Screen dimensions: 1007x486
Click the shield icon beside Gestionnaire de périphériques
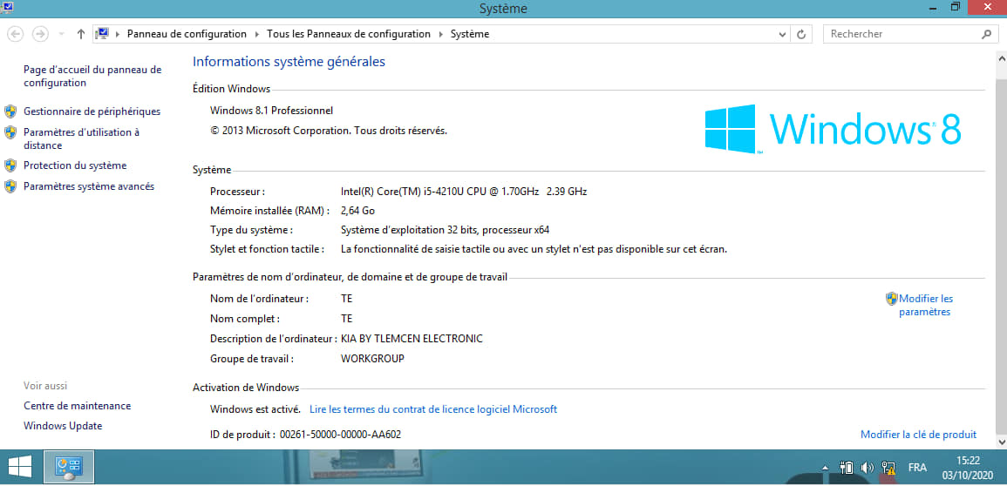(10, 111)
